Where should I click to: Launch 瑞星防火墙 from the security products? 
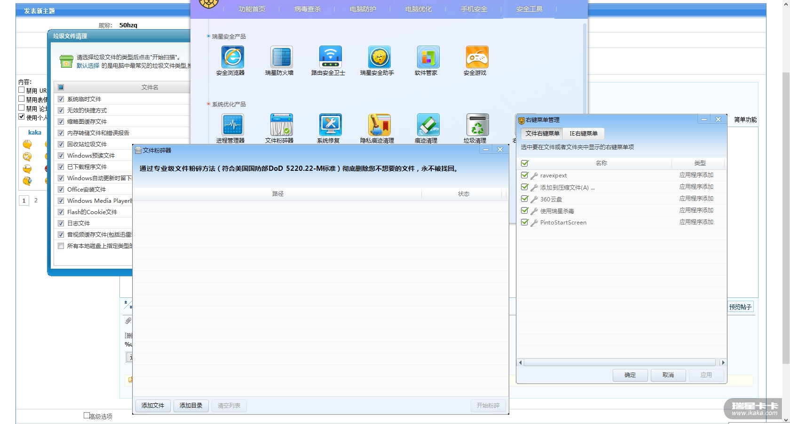[x=282, y=57]
